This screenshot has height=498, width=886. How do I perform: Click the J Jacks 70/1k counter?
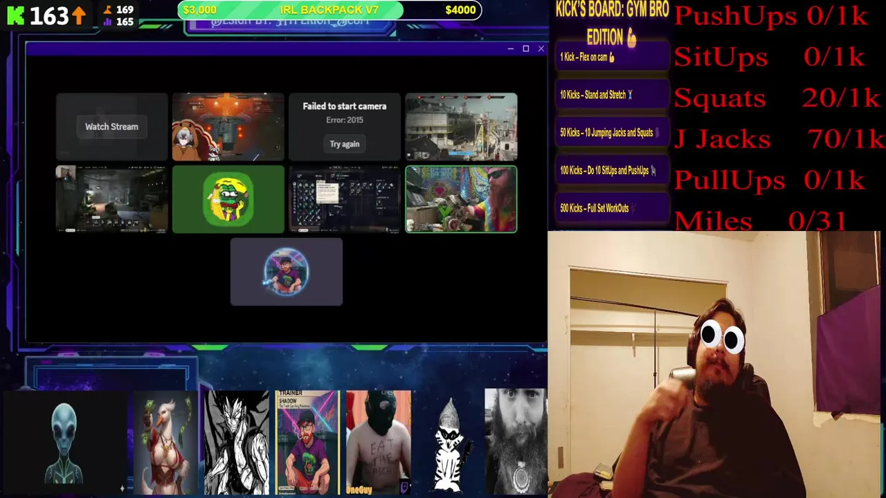coord(779,139)
